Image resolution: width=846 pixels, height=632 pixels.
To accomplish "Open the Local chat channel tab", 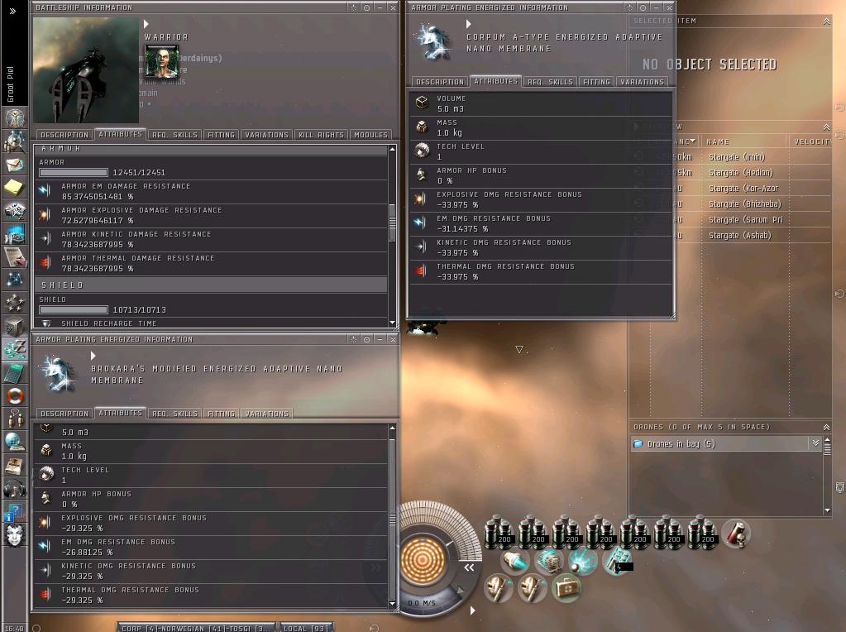I will pos(306,628).
